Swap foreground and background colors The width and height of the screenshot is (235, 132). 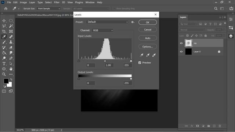pos(11,80)
